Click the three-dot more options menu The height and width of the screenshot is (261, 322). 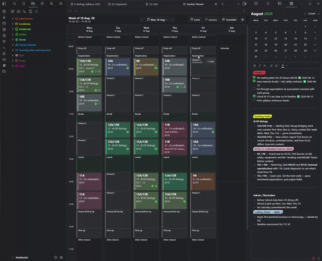pyautogui.click(x=244, y=11)
